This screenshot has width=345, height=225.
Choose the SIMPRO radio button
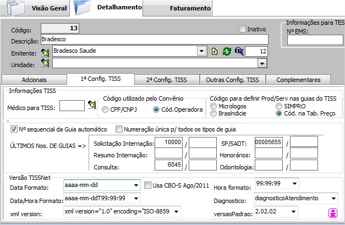click(280, 105)
